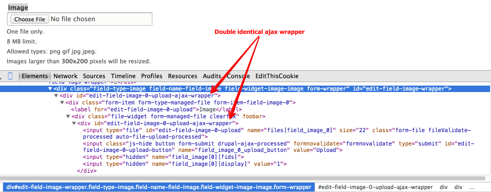The height and width of the screenshot is (192, 491).
Task: Open the Sources tab
Action: tap(94, 76)
